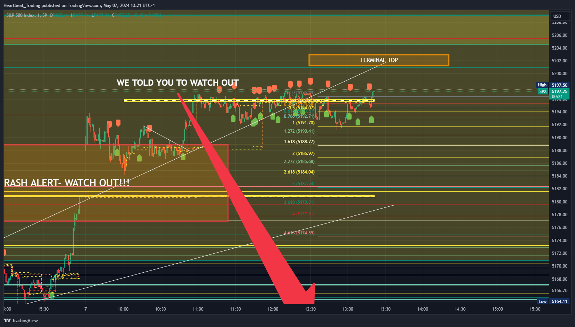Open the USD currency selector
This screenshot has height=327, width=575.
click(x=560, y=16)
